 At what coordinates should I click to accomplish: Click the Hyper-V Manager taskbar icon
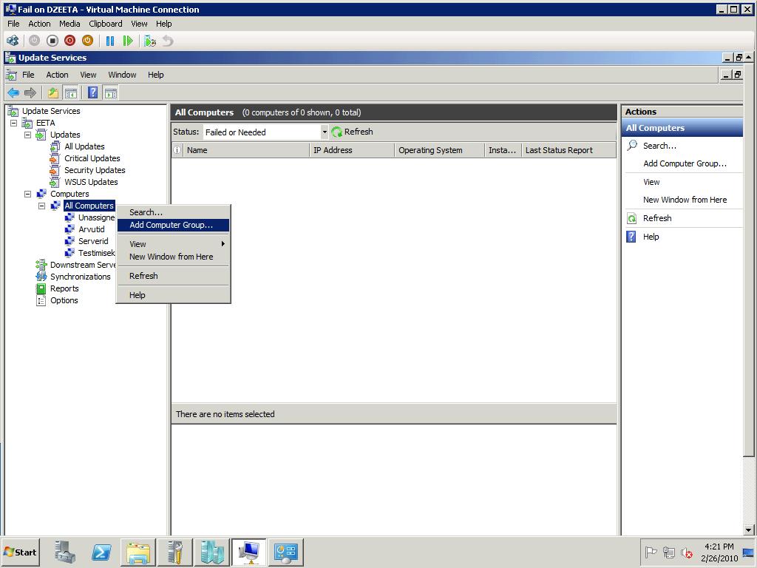tap(212, 552)
